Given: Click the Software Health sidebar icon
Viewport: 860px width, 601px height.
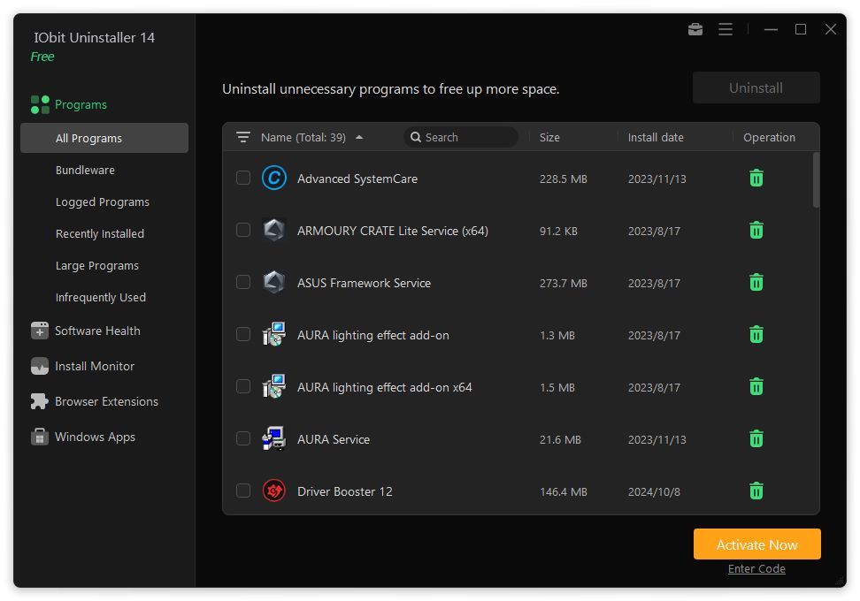Looking at the screenshot, I should coord(40,331).
